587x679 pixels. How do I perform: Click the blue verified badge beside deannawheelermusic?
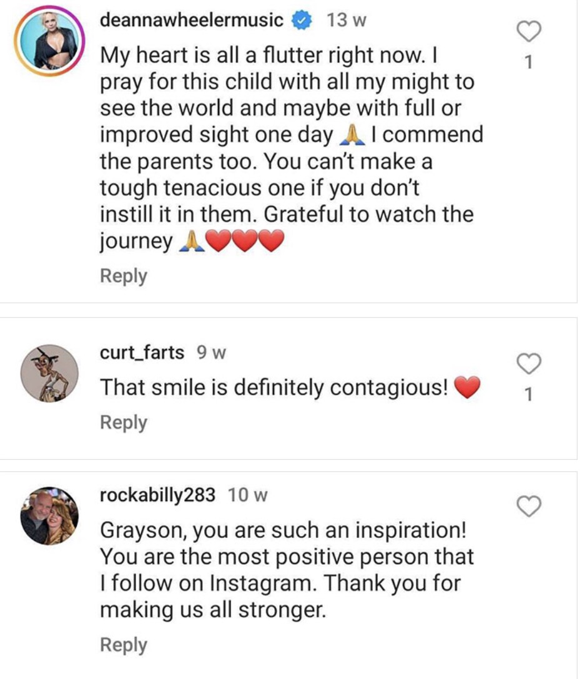coord(303,21)
